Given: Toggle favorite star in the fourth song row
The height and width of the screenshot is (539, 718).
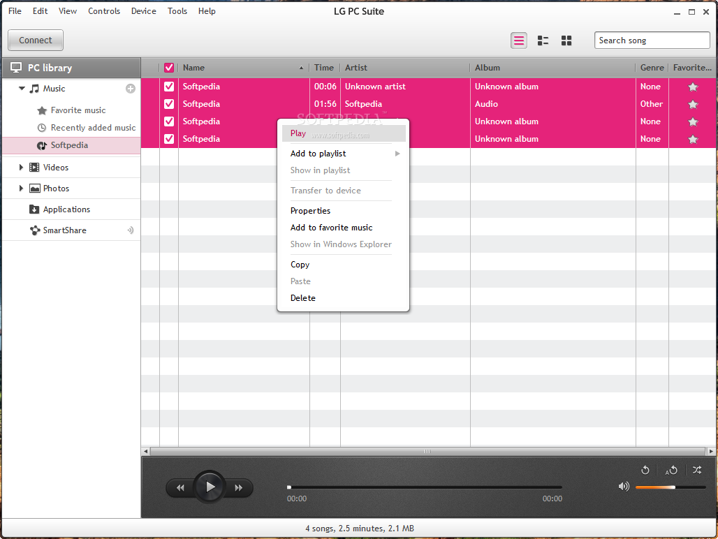Looking at the screenshot, I should (693, 139).
